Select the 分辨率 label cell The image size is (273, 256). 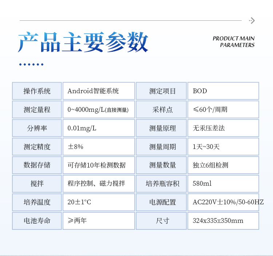pos(37,128)
